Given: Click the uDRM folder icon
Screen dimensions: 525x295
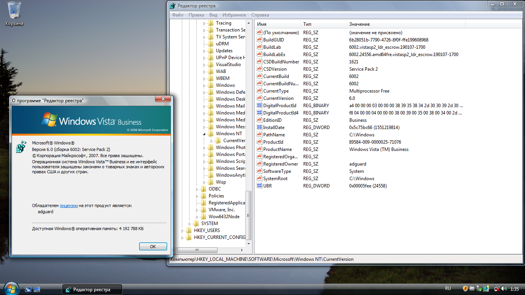Looking at the screenshot, I should point(211,44).
